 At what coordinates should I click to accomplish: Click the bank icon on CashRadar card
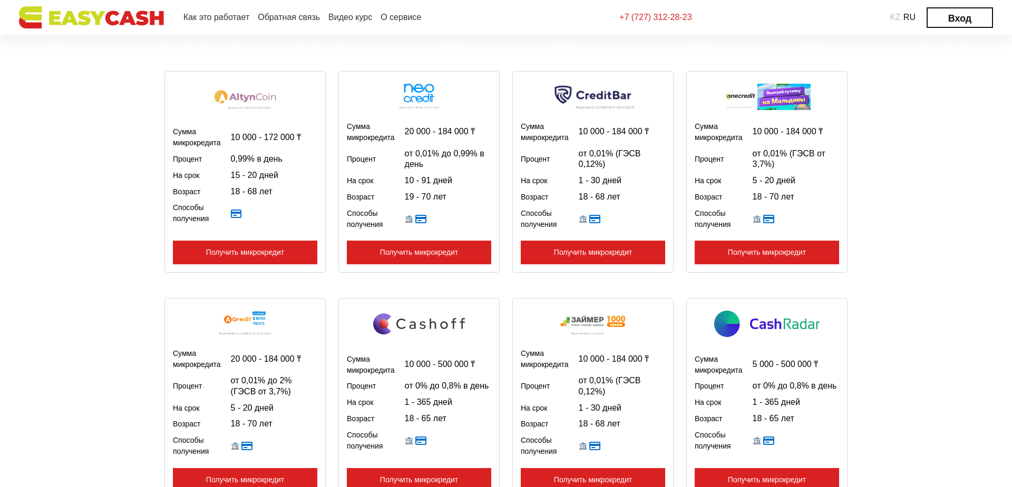click(x=757, y=440)
